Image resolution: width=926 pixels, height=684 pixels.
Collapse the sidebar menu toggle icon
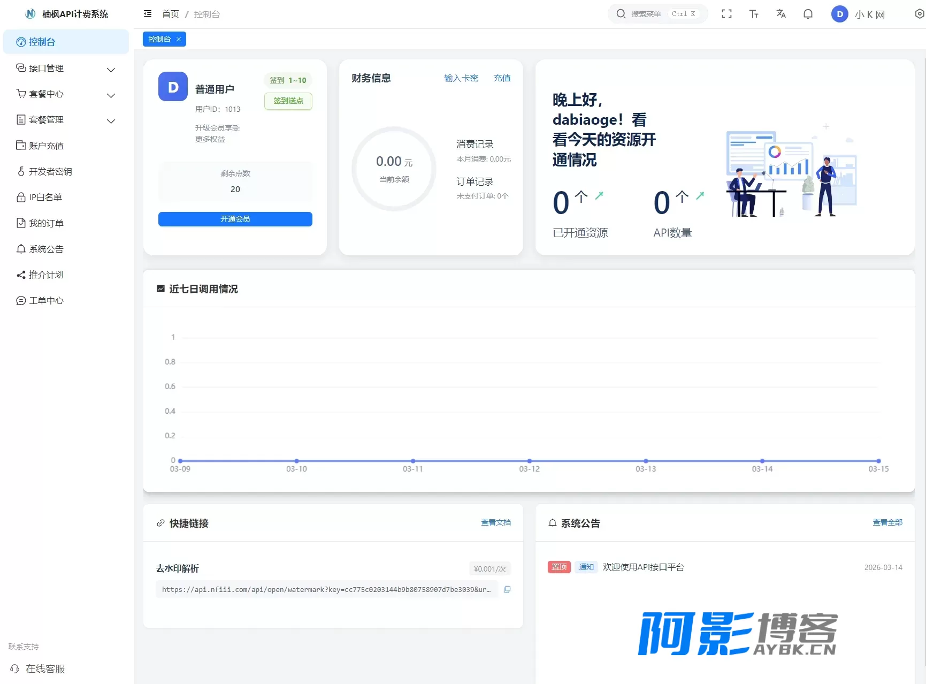(x=148, y=14)
